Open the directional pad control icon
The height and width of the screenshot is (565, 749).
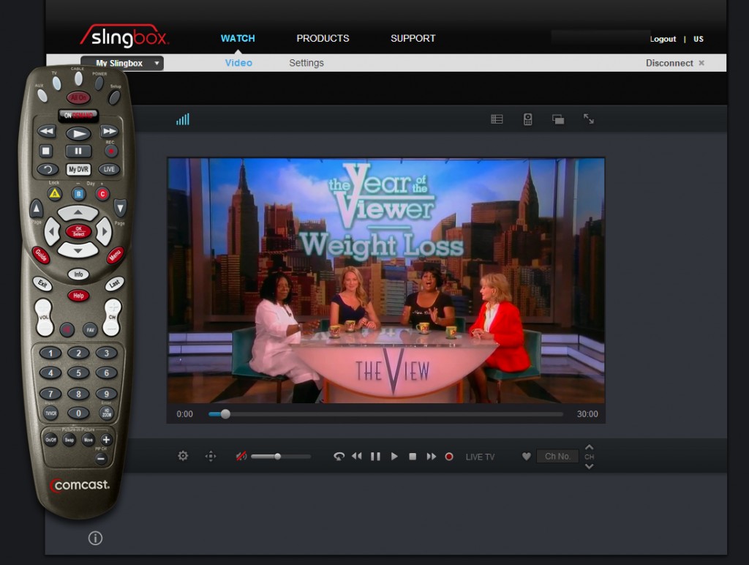tap(211, 457)
